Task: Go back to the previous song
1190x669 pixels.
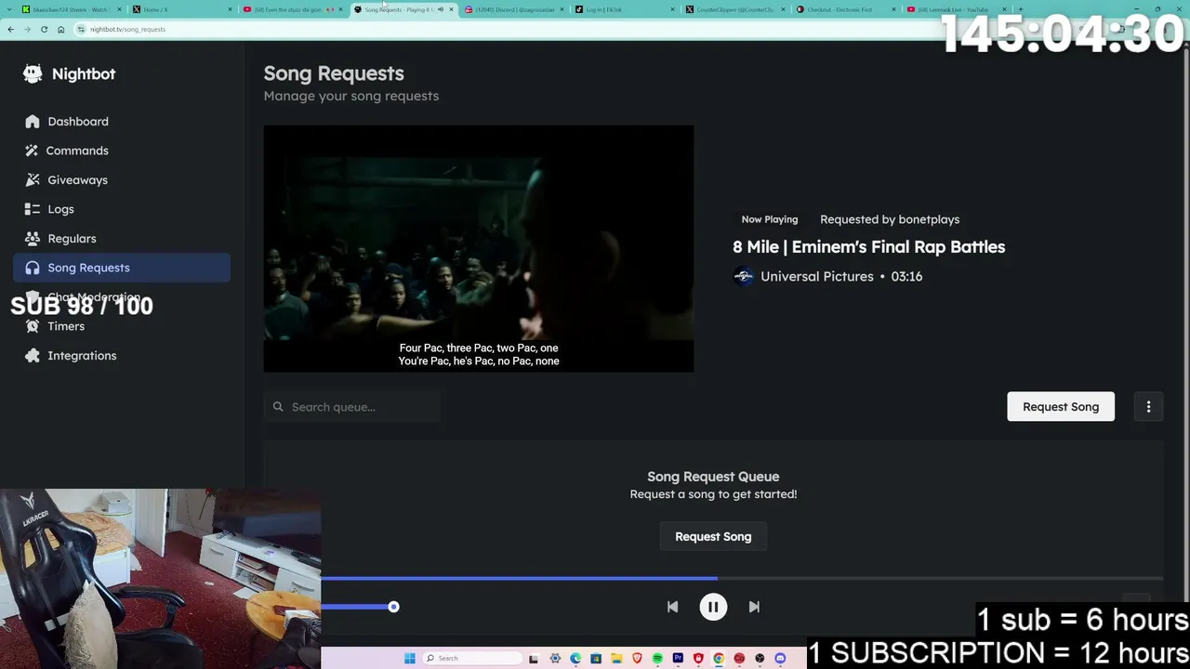Action: coord(672,607)
